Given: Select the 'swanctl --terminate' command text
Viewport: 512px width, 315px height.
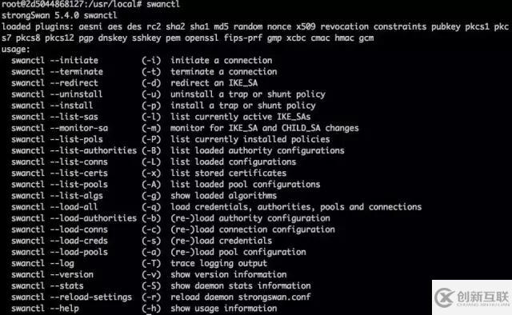Looking at the screenshot, I should [x=57, y=71].
